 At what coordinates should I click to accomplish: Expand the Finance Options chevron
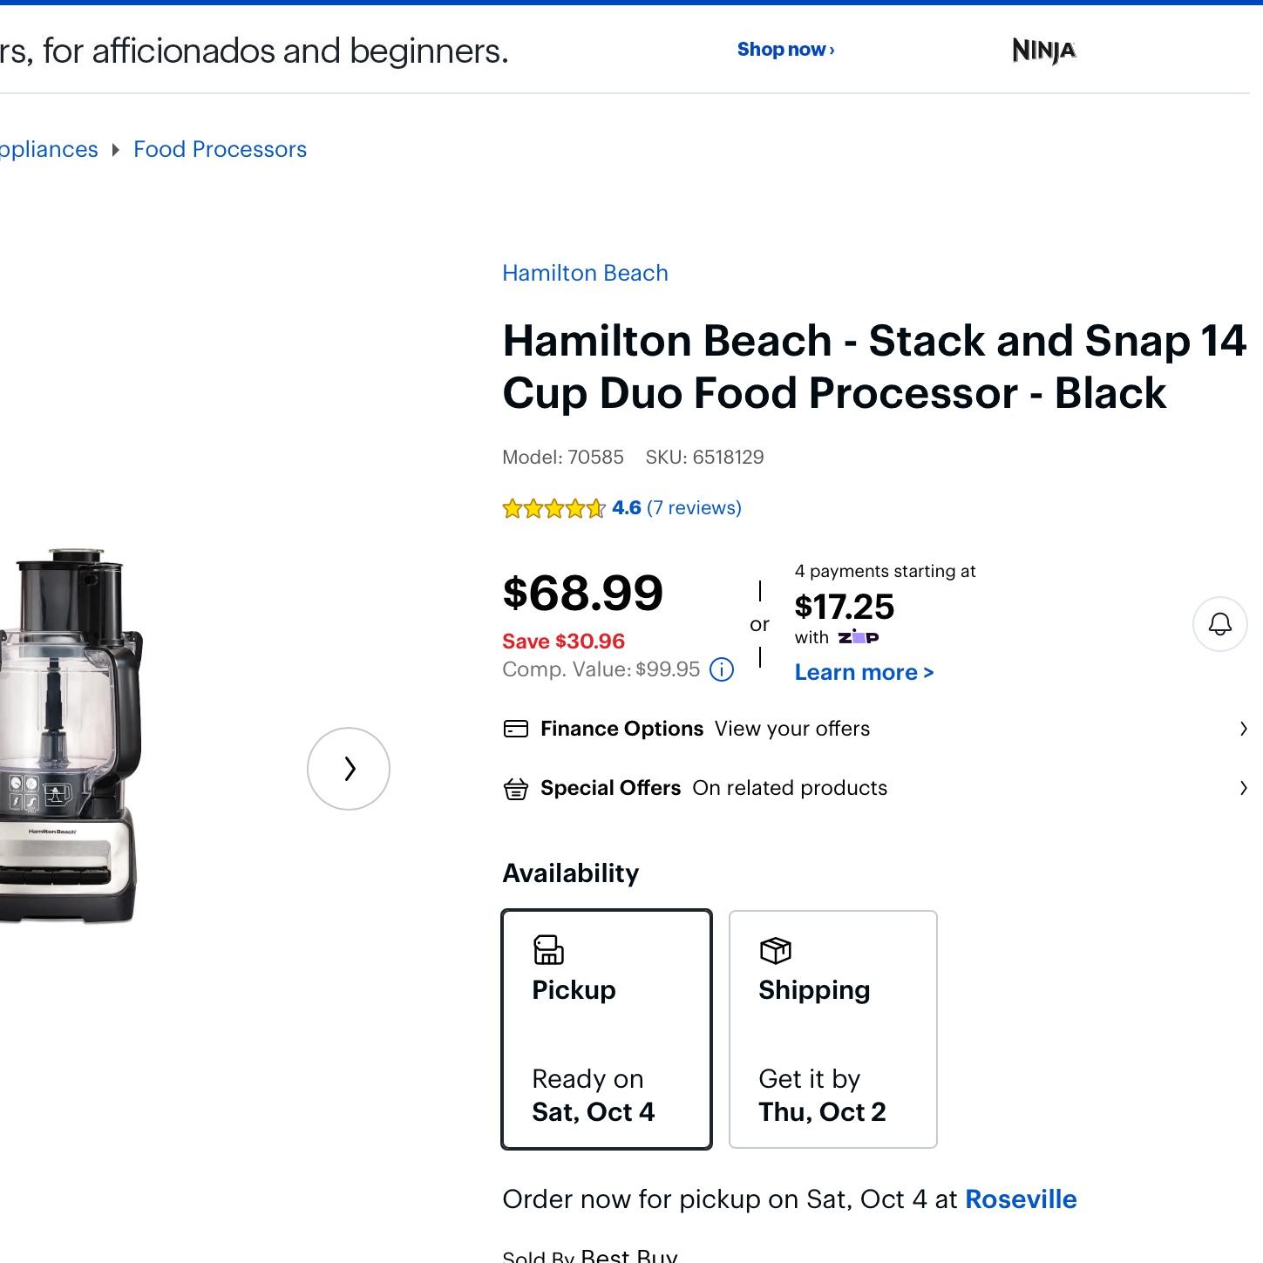pyautogui.click(x=1243, y=729)
